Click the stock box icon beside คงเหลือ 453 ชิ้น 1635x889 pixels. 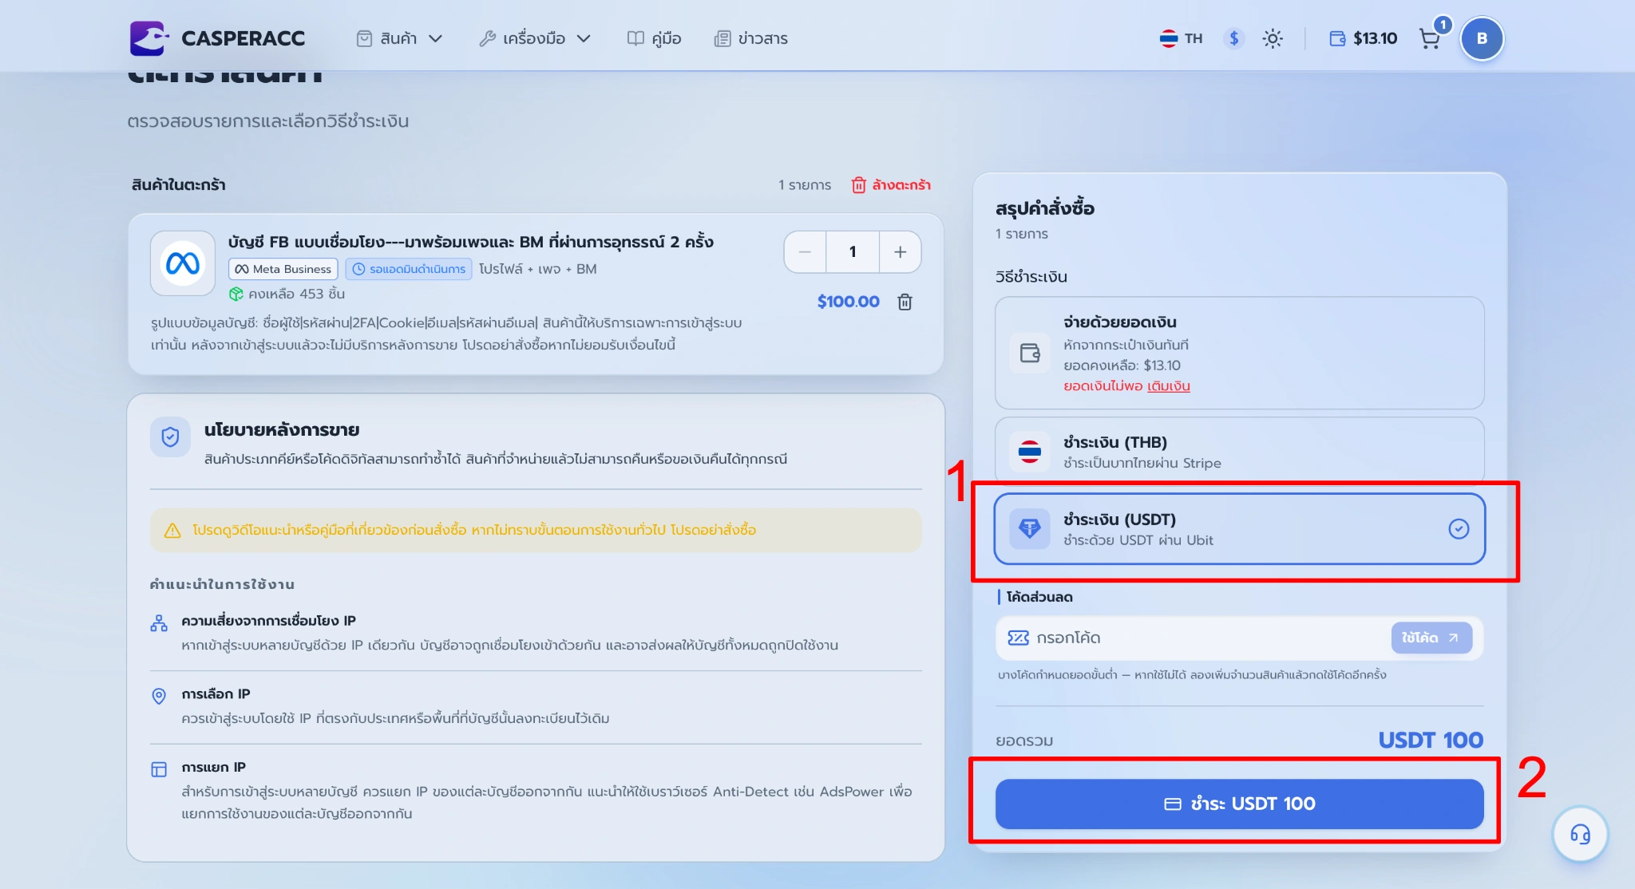click(x=236, y=294)
